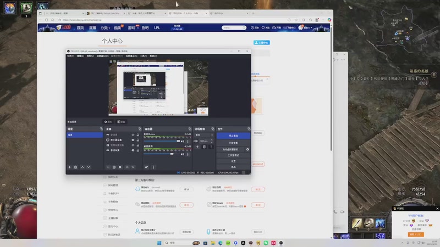
Task: Open OBS 帮助 Help menu
Action: (x=153, y=56)
